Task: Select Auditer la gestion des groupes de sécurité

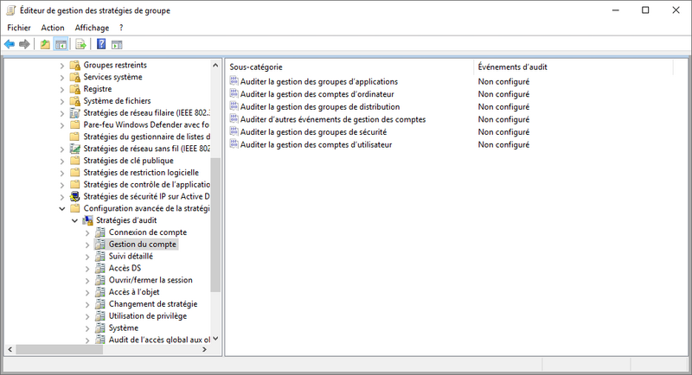Action: 312,132
